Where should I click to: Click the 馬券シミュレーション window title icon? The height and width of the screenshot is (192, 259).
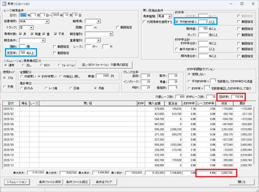pyautogui.click(x=4, y=4)
